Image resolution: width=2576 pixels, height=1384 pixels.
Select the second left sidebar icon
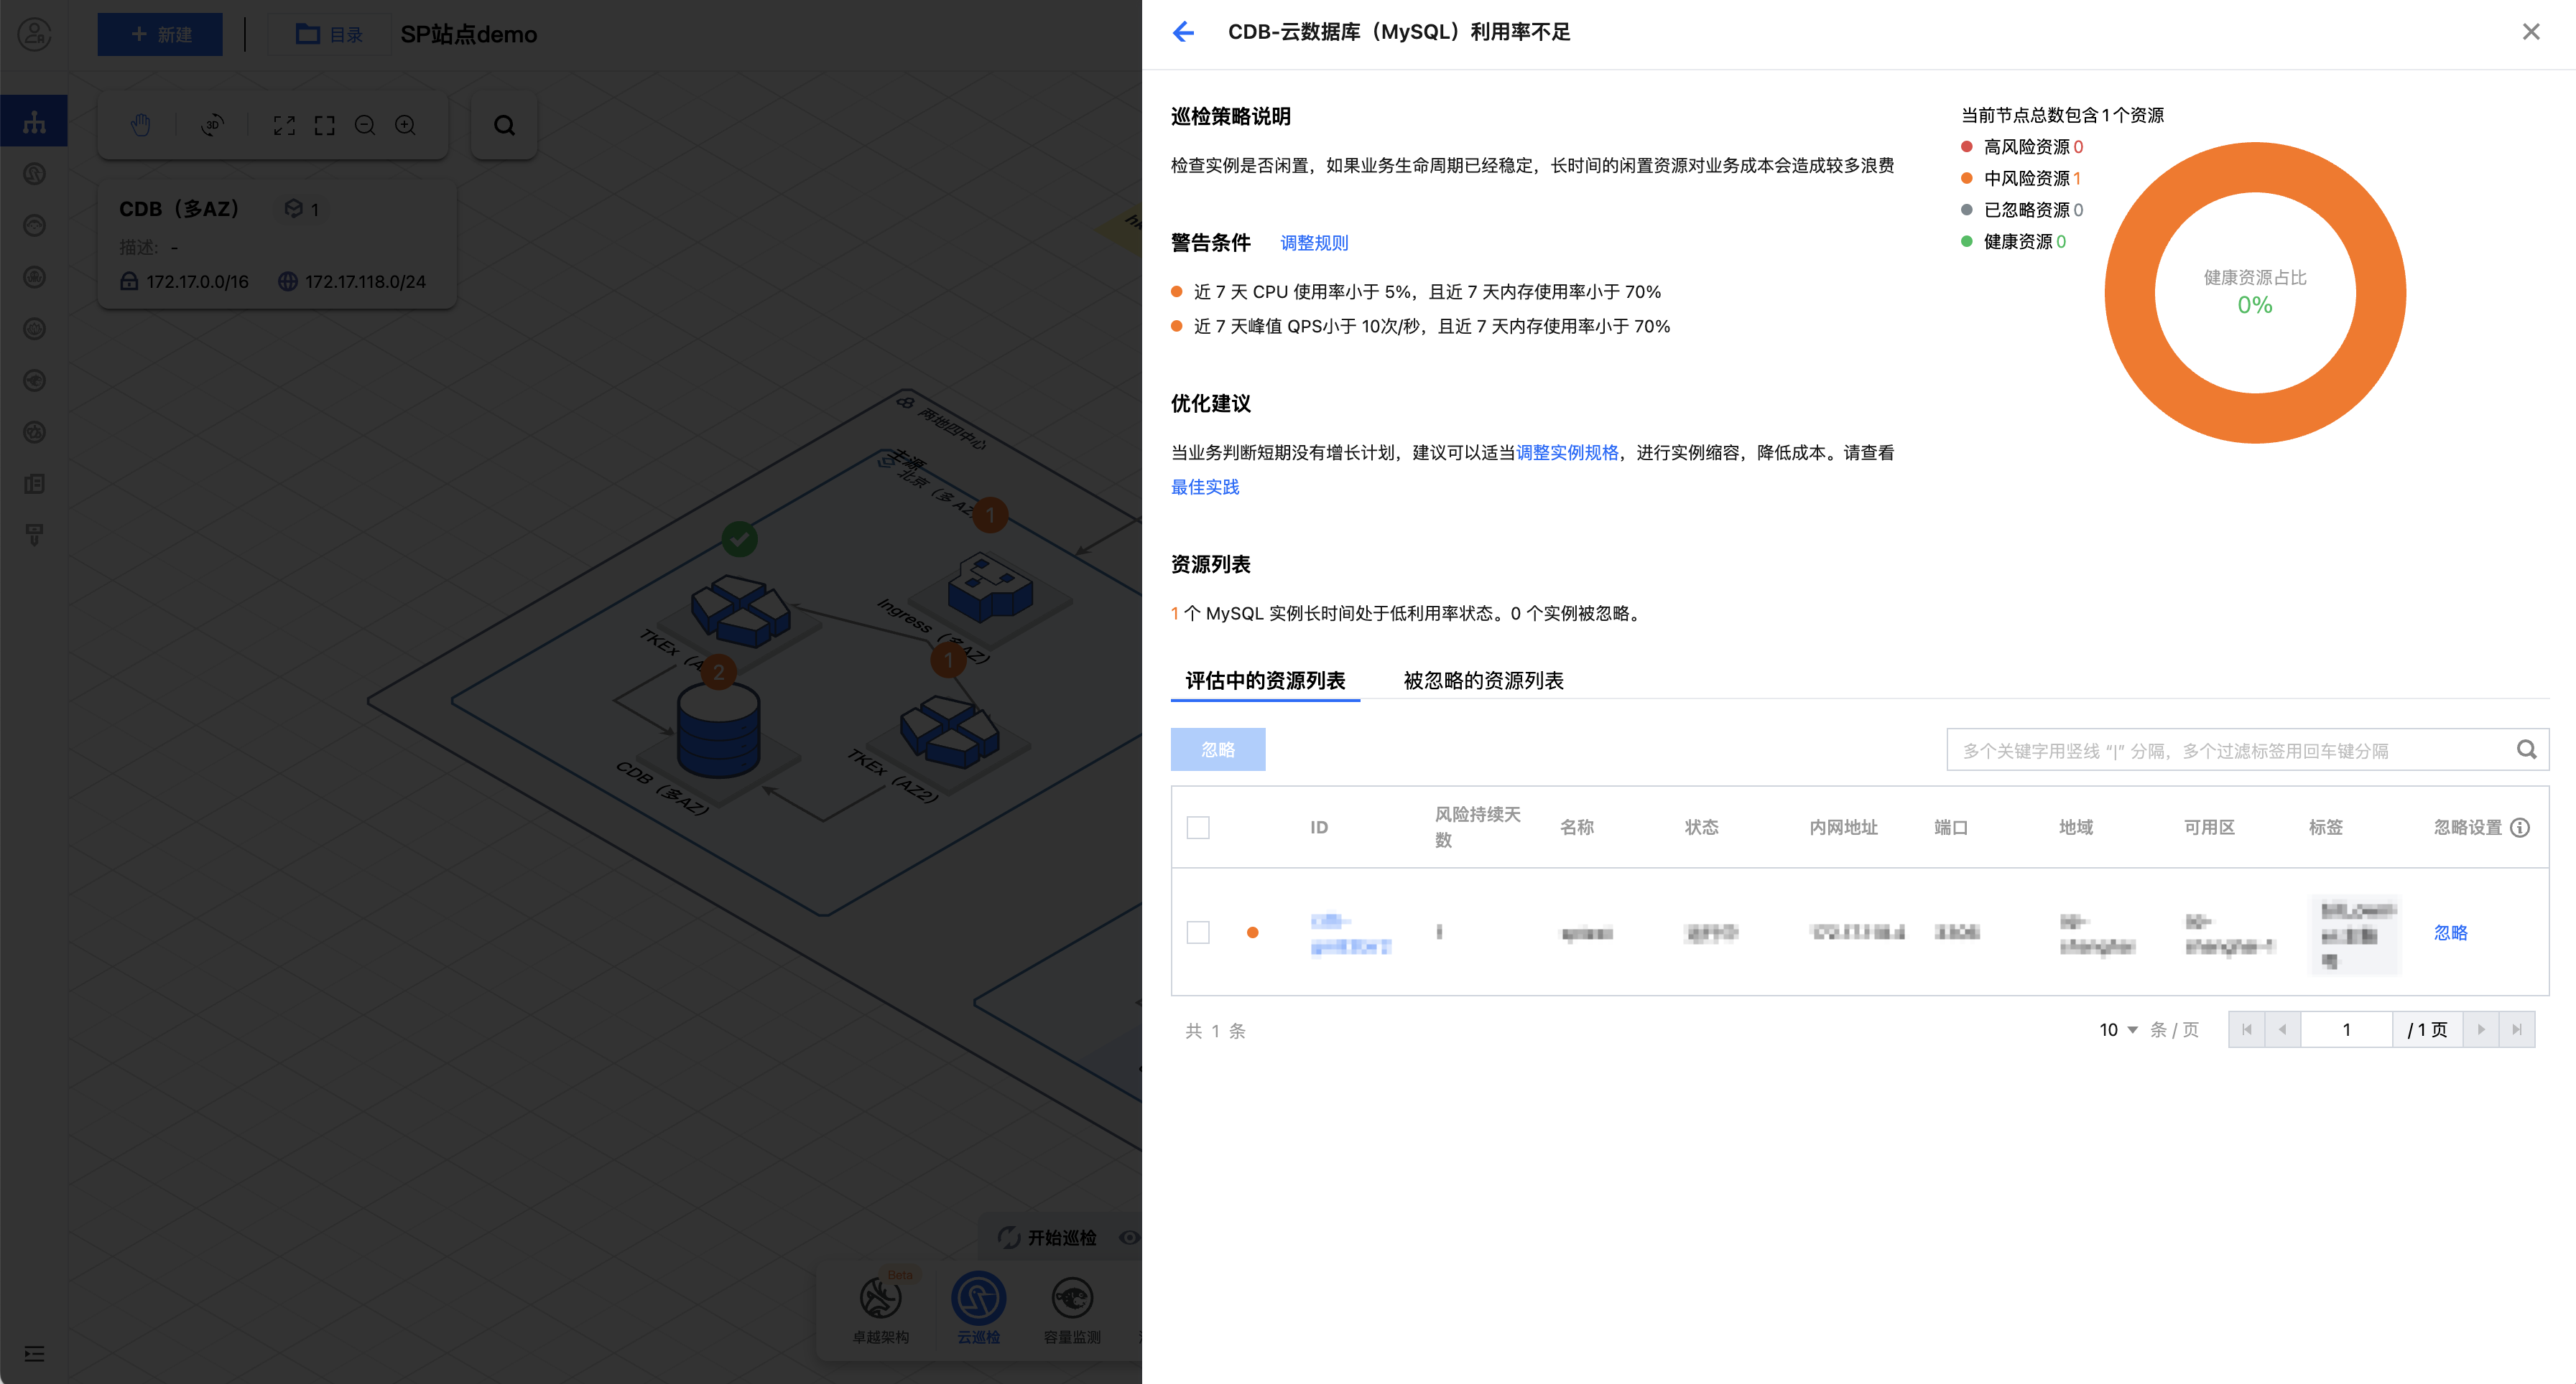click(34, 174)
